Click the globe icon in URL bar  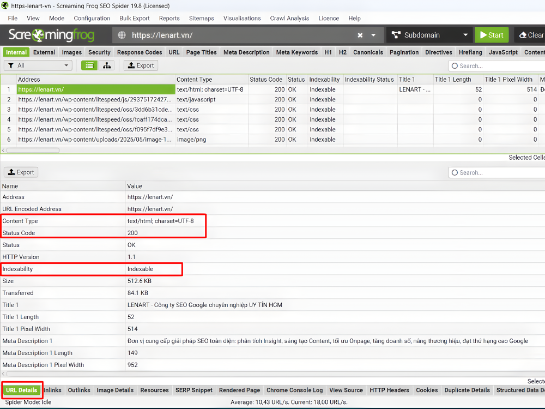[x=122, y=35]
